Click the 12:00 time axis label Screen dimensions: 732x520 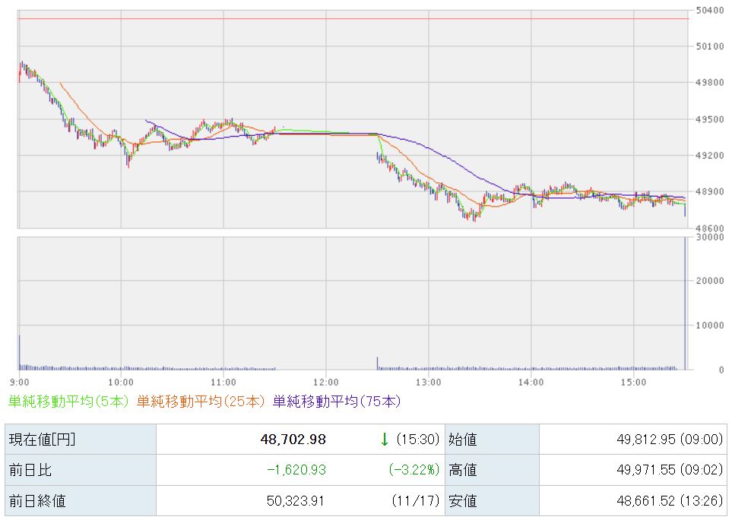pyautogui.click(x=325, y=381)
